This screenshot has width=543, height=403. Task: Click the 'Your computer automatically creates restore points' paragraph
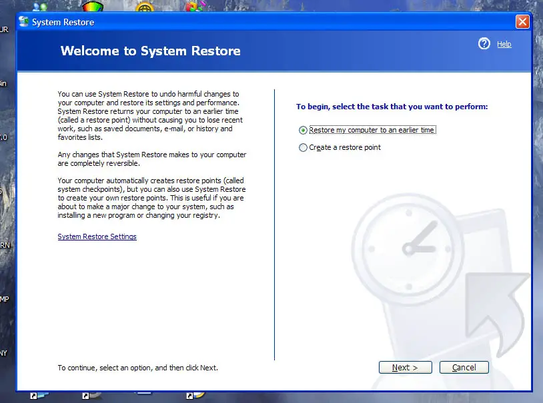click(x=151, y=198)
